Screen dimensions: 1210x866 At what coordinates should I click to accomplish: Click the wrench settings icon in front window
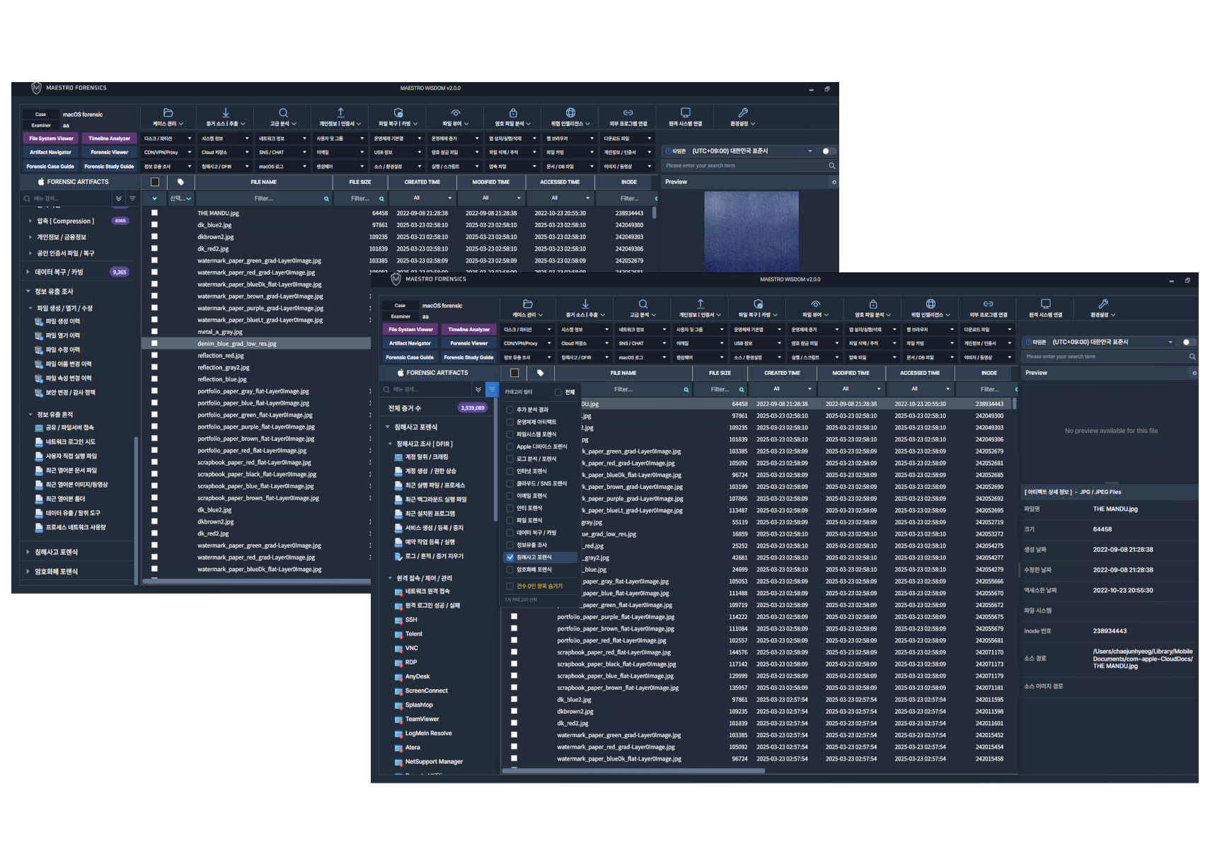click(1102, 304)
